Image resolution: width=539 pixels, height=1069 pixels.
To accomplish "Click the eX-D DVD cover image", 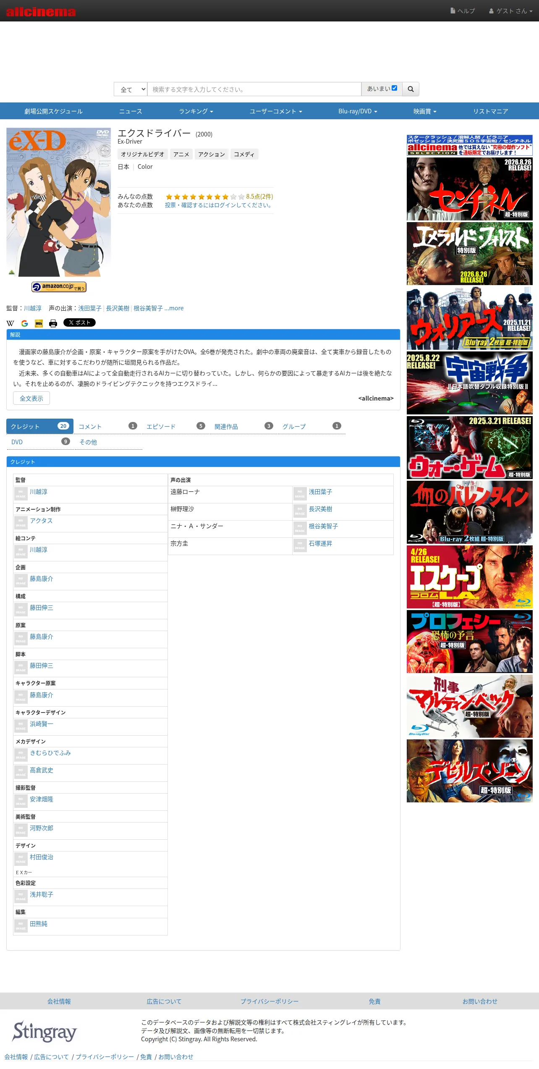I will coord(59,202).
